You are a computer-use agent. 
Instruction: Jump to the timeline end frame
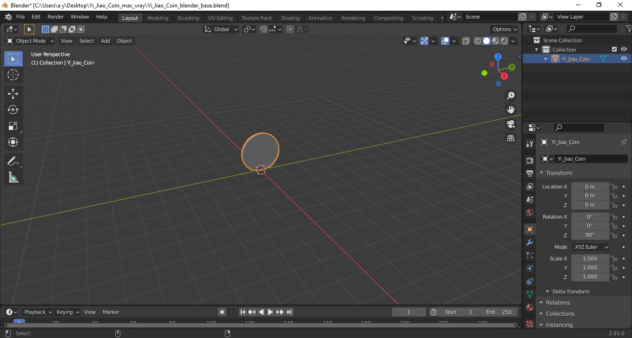289,312
